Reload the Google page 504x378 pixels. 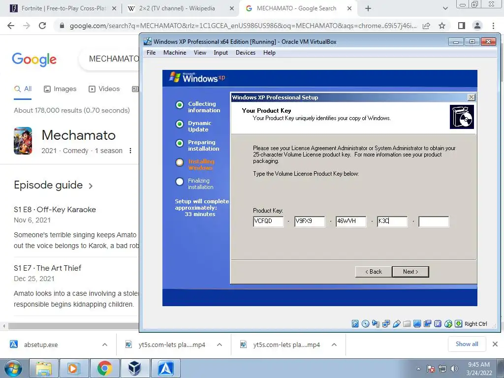[x=42, y=26]
